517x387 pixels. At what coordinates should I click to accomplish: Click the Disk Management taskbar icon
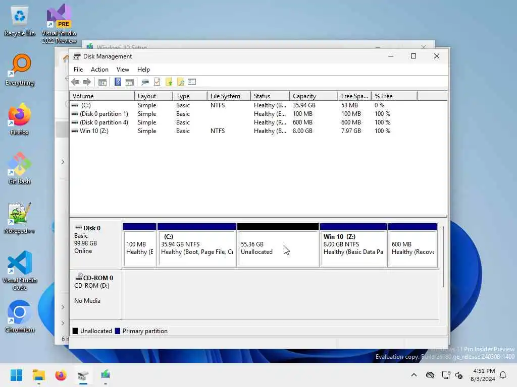[x=83, y=375]
